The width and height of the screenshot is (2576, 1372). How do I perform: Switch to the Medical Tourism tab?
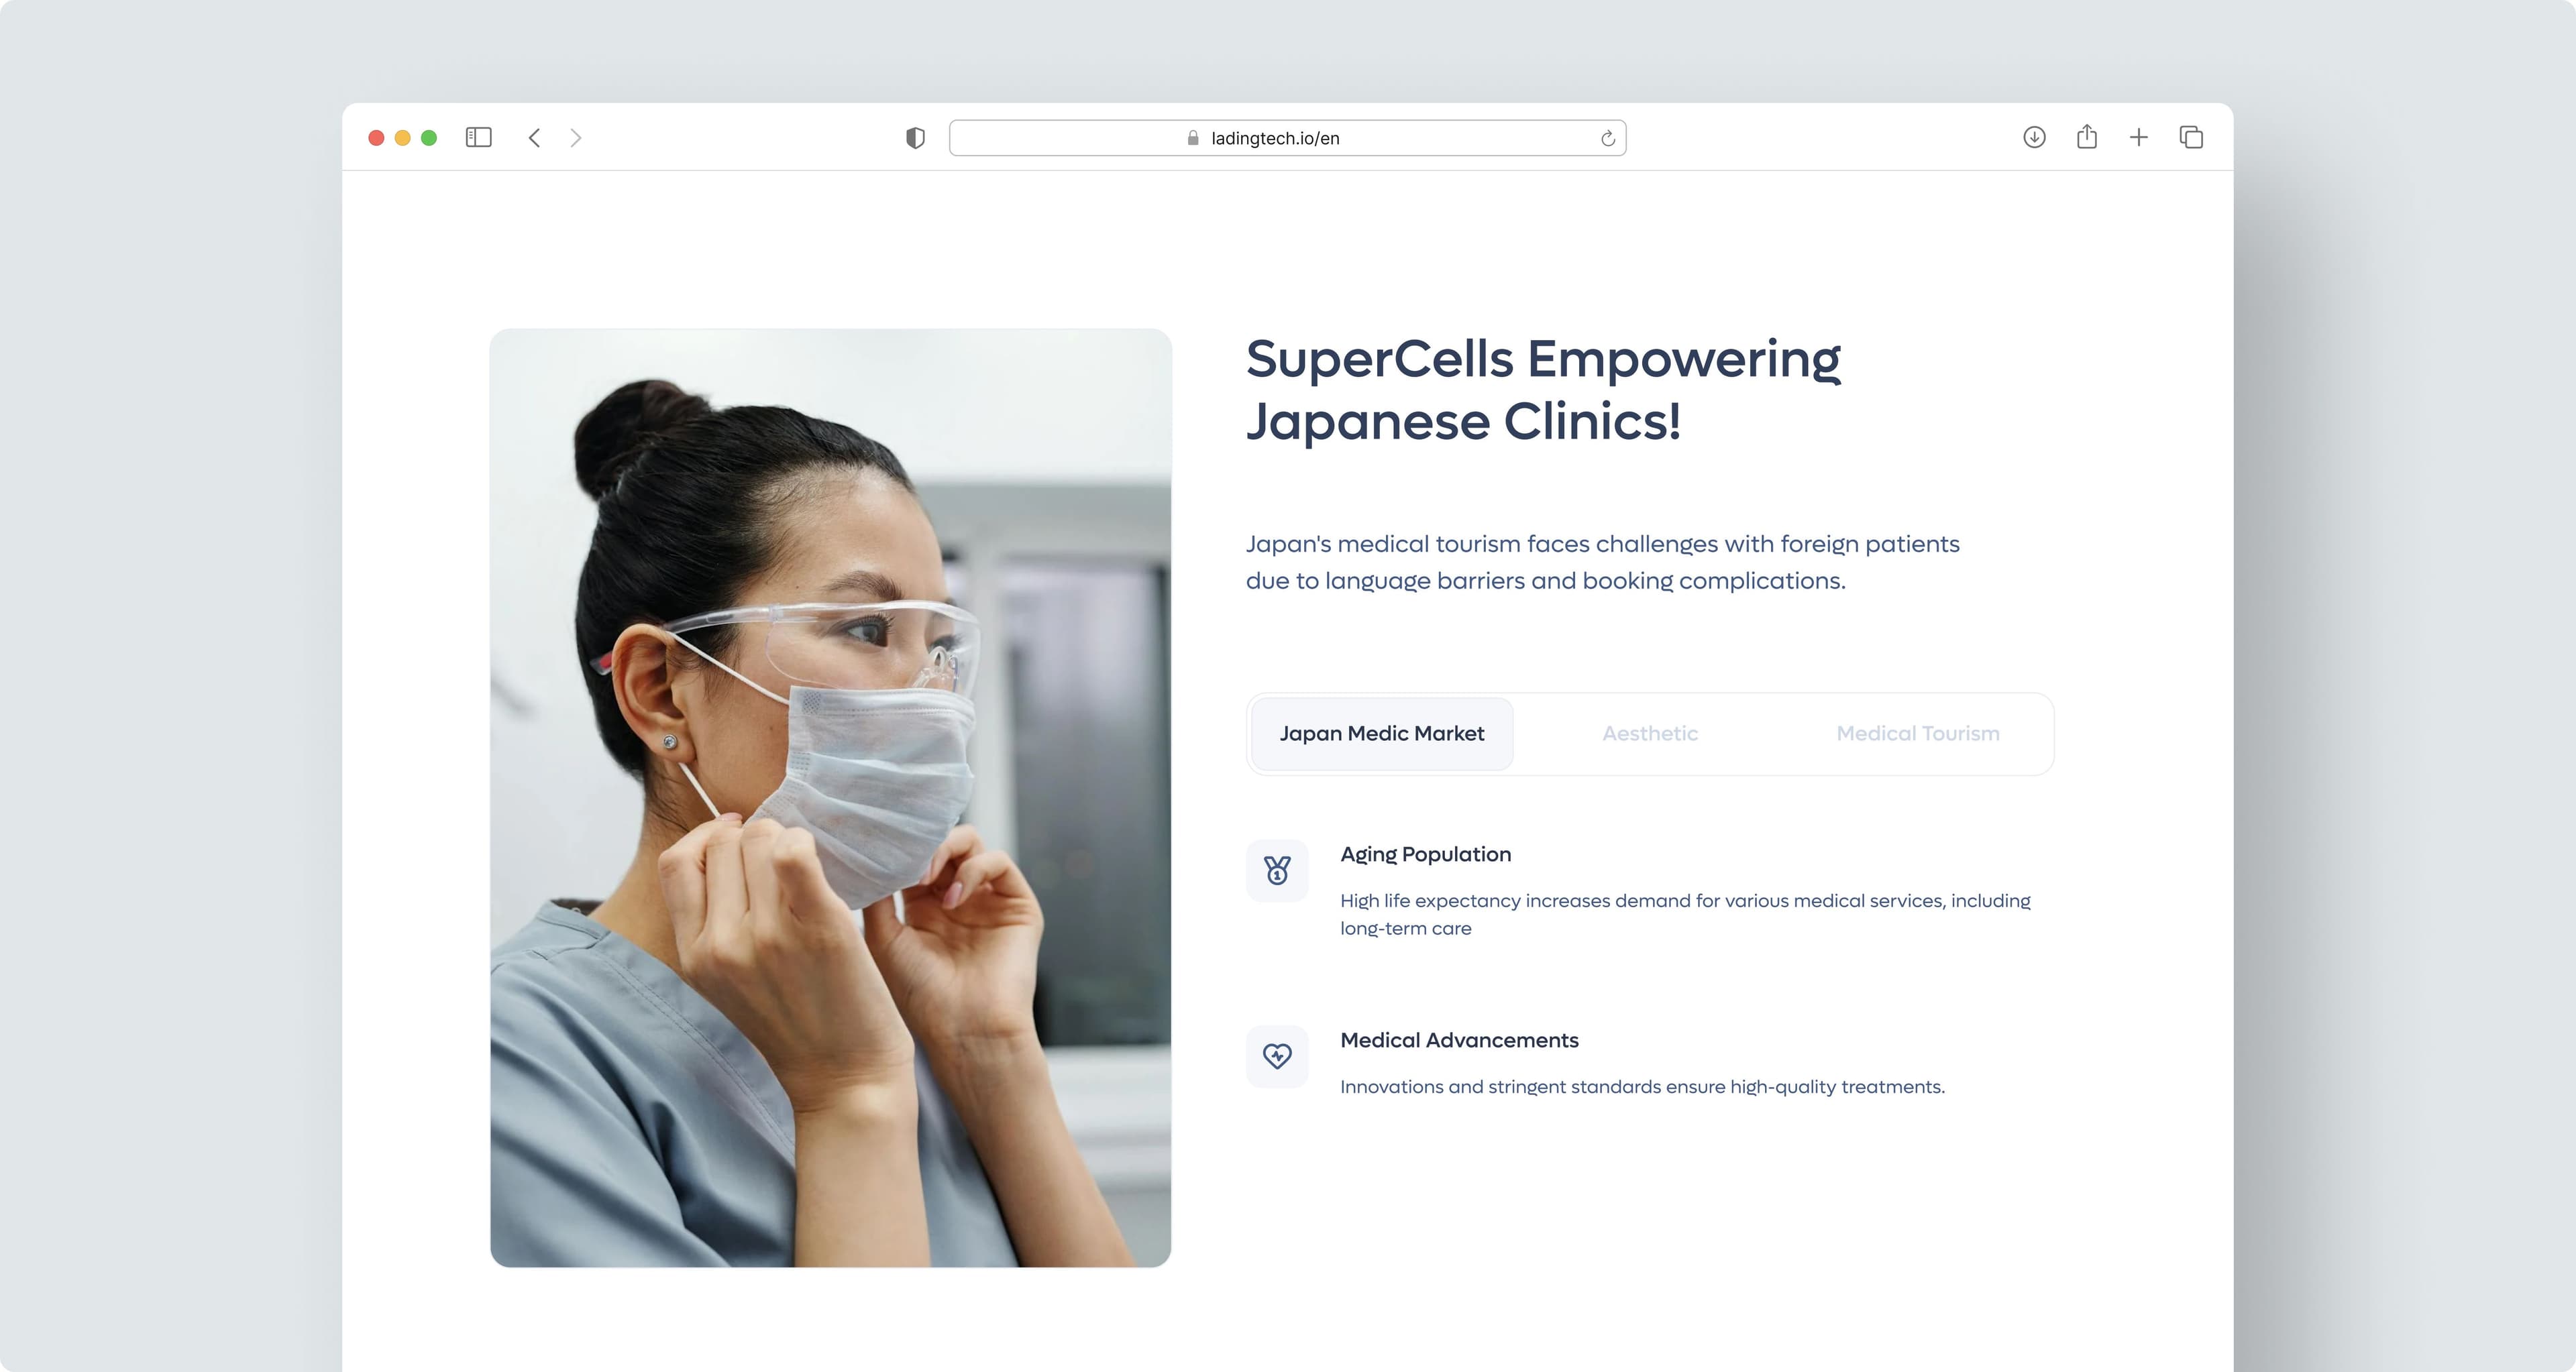click(1917, 734)
